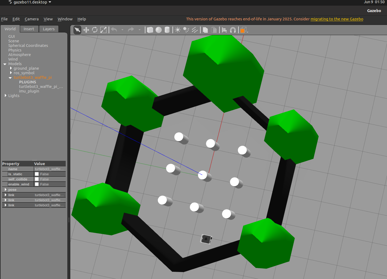Image resolution: width=387 pixels, height=279 pixels.
Task: Activate the scale mode tool
Action: [103, 30]
